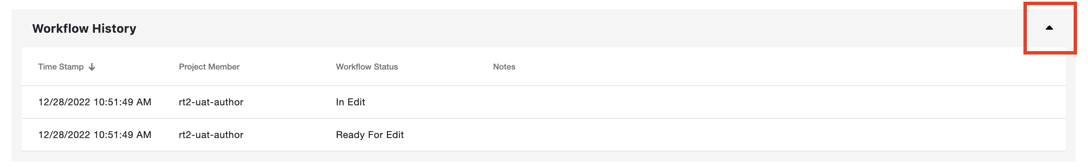Image resolution: width=1088 pixels, height=167 pixels.
Task: Select the In Edit status cell
Action: [350, 102]
